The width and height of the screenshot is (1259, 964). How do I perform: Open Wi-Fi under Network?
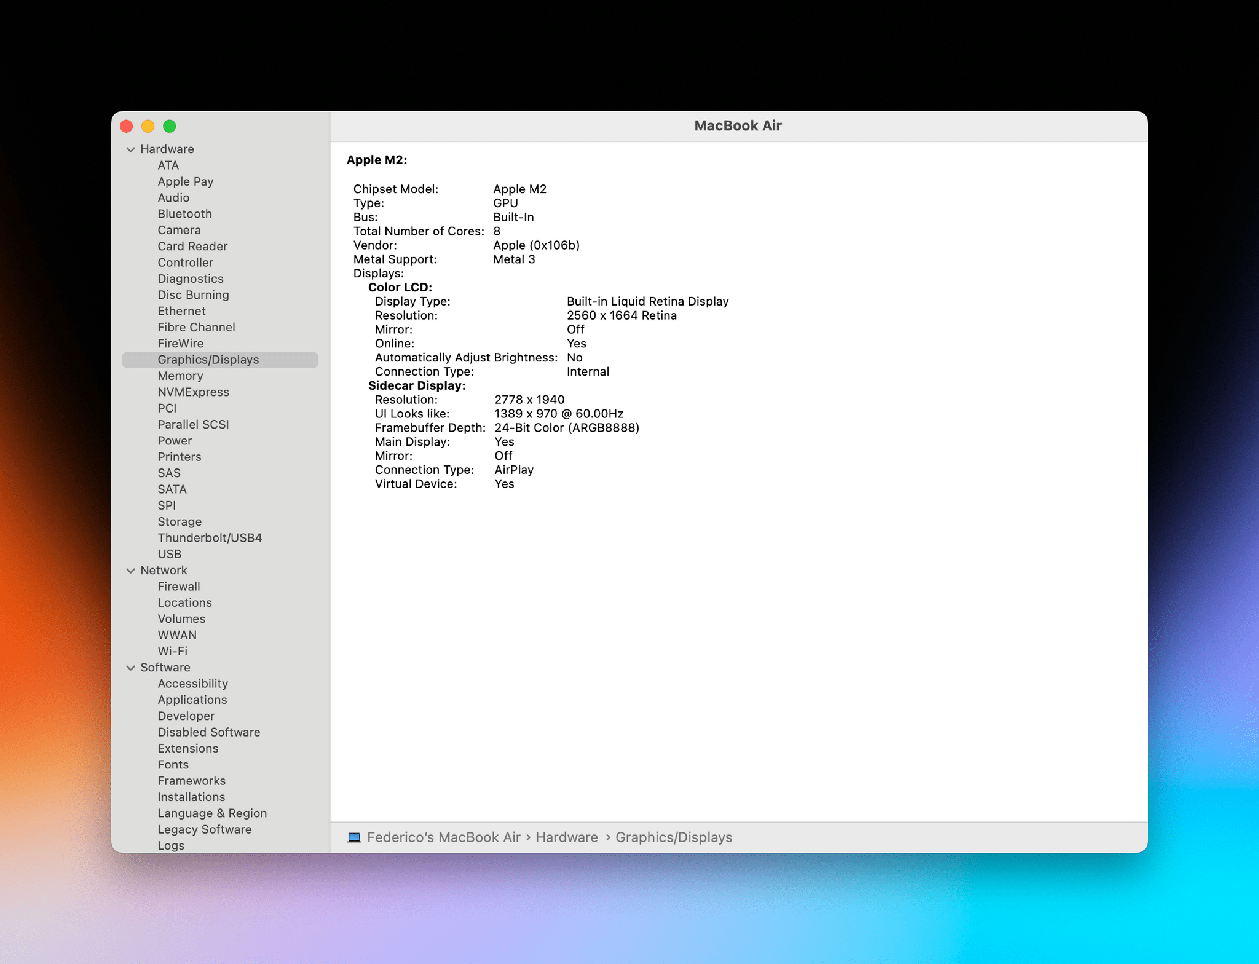point(172,651)
